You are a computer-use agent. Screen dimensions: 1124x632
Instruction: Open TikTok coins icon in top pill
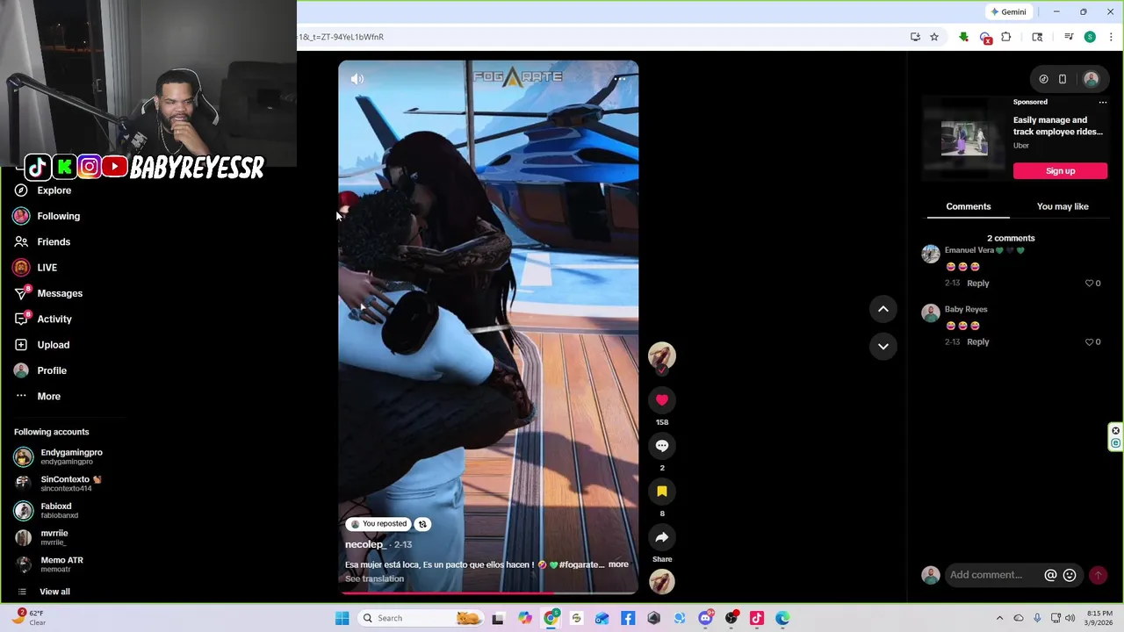[1043, 79]
